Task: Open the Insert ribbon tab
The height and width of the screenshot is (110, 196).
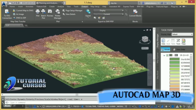Action: [21, 6]
